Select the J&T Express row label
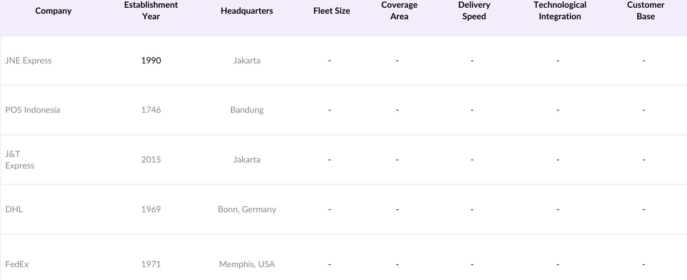The height and width of the screenshot is (280, 687). tap(20, 160)
